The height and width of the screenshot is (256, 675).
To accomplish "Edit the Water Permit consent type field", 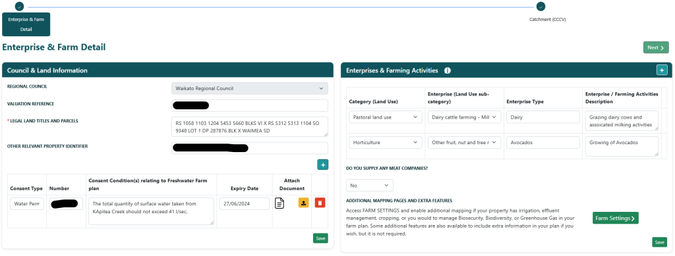I will (x=27, y=203).
